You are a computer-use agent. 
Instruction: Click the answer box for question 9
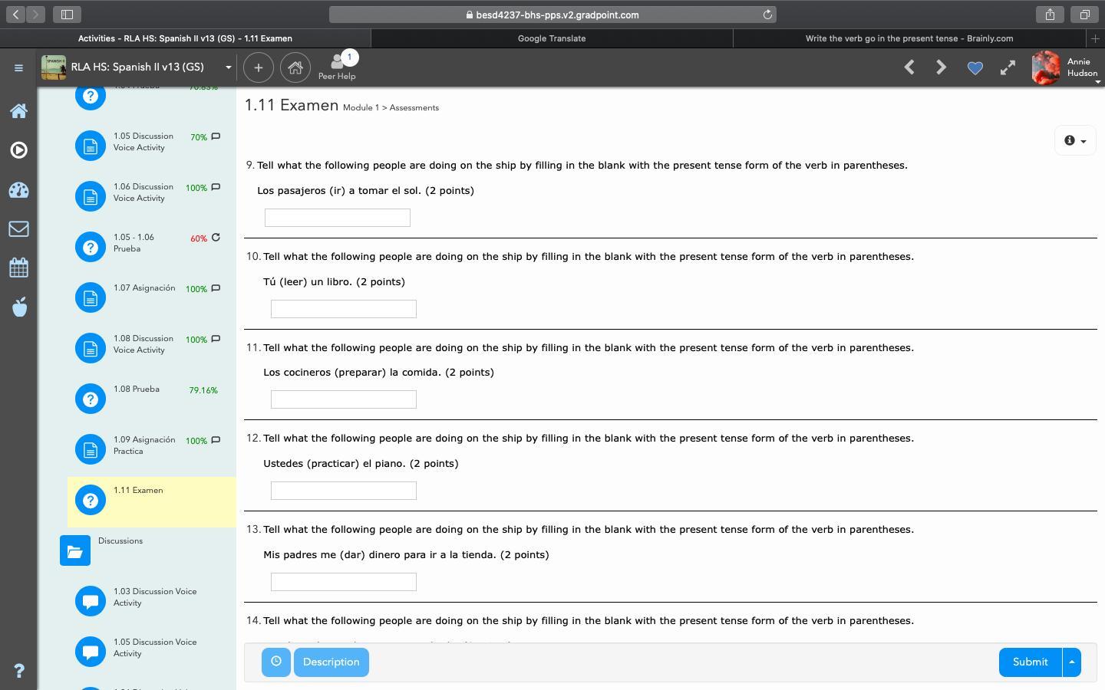338,218
